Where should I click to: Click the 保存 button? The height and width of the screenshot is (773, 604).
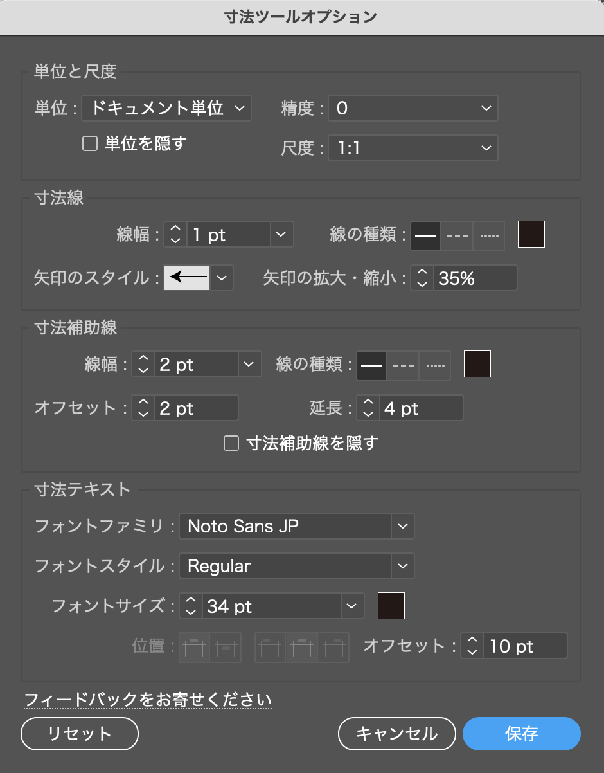tap(521, 733)
